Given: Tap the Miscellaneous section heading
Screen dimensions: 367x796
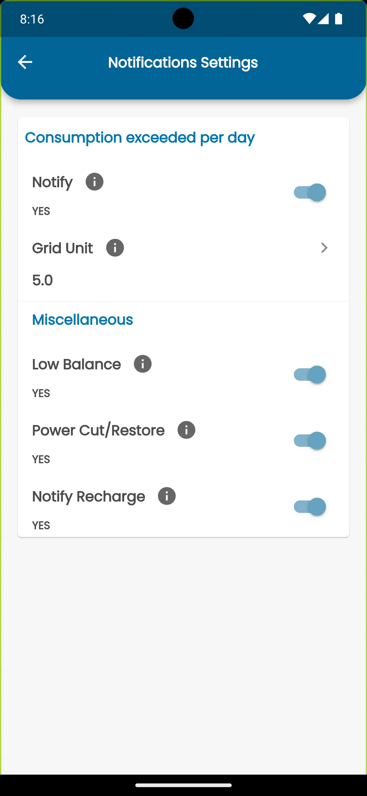Looking at the screenshot, I should click(82, 320).
